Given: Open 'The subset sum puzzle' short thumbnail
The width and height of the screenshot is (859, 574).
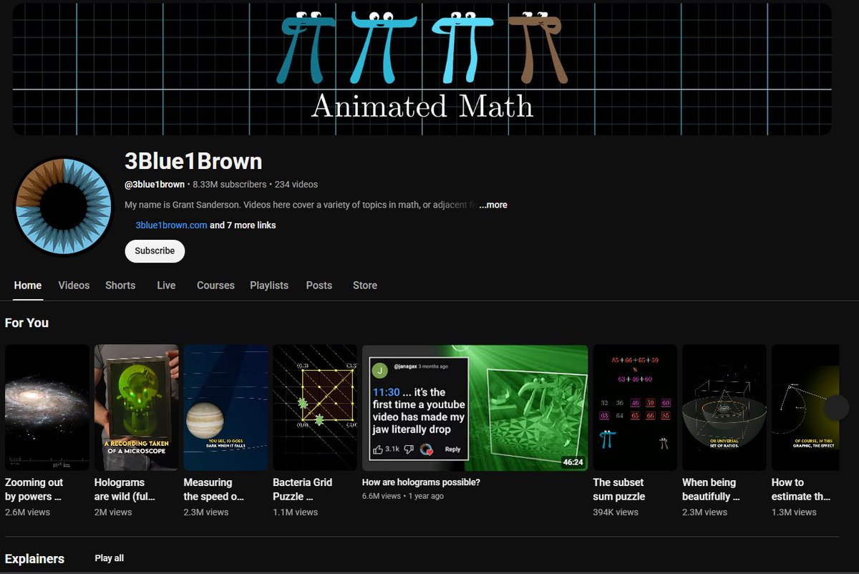Looking at the screenshot, I should pos(635,407).
